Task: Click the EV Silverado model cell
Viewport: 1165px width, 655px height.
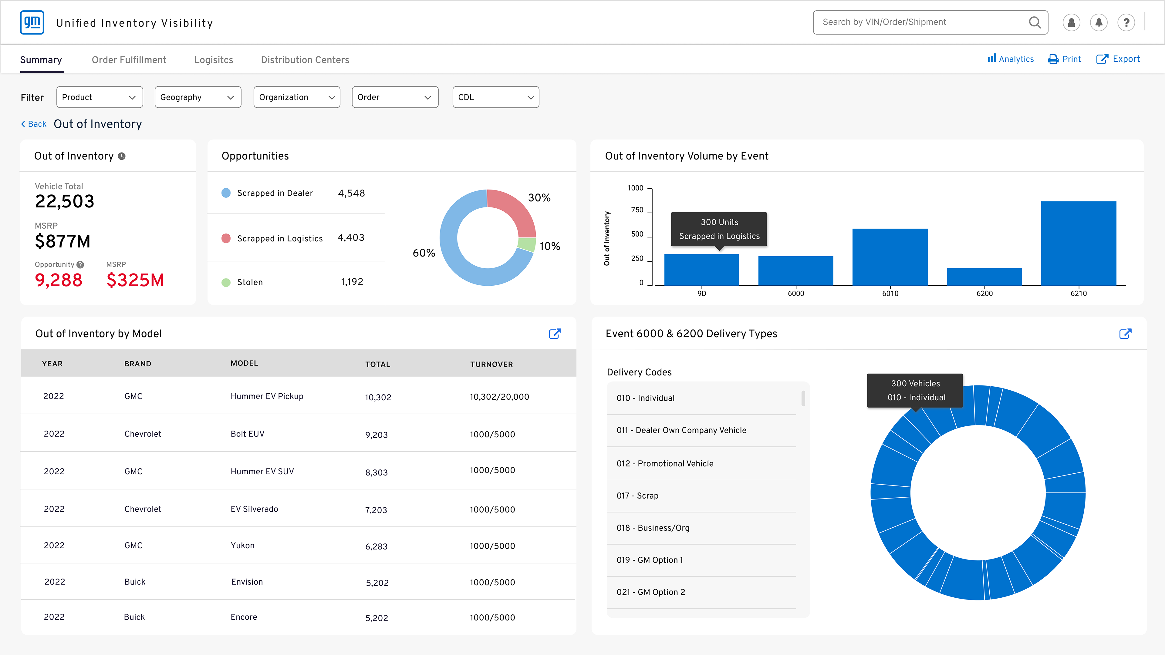Action: tap(254, 509)
